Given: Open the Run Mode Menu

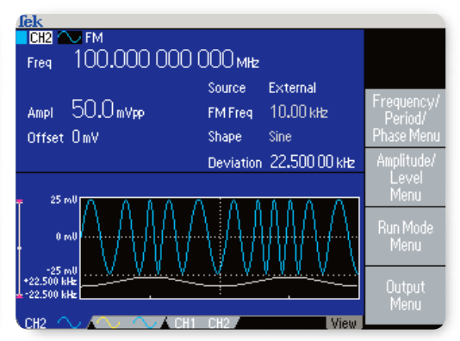Looking at the screenshot, I should click(x=406, y=237).
